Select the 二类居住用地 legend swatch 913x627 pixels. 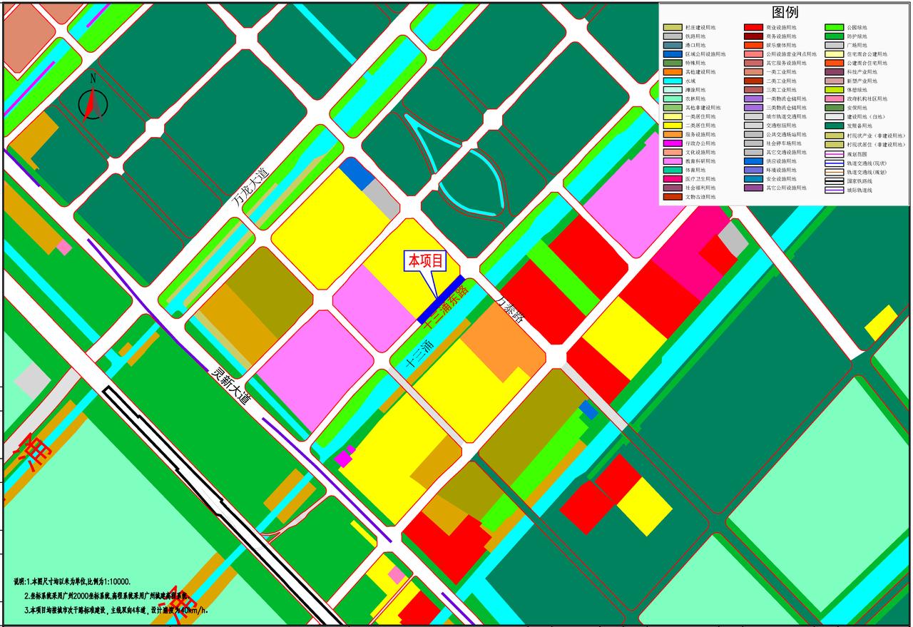pos(673,126)
